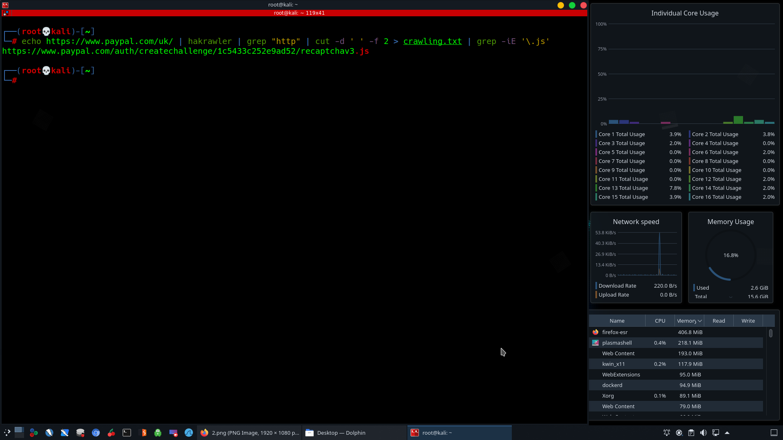The height and width of the screenshot is (440, 783).
Task: Open the system updates tray icon
Action: click(x=679, y=433)
